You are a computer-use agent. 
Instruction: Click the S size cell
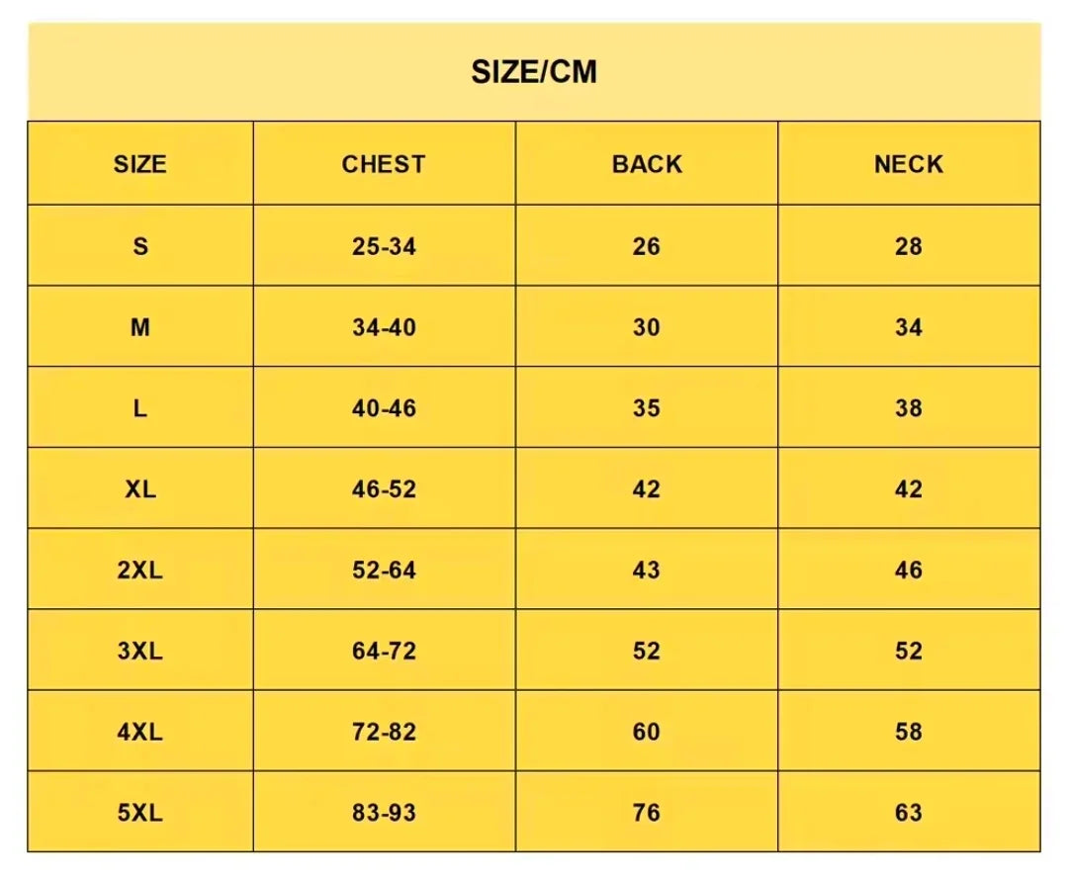click(140, 246)
